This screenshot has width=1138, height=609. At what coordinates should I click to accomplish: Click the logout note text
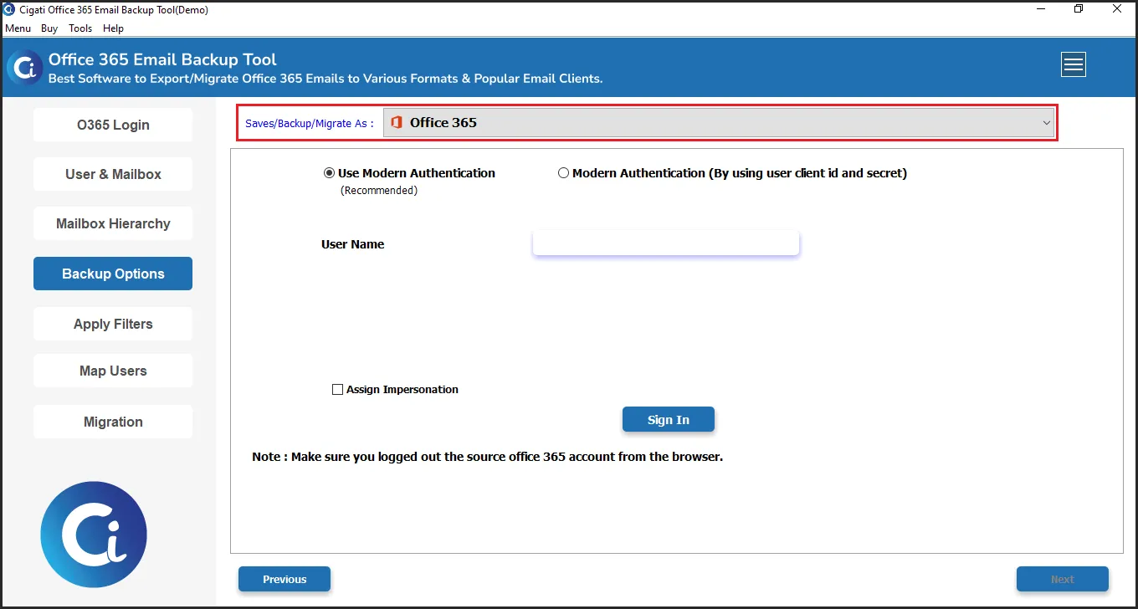point(487,458)
